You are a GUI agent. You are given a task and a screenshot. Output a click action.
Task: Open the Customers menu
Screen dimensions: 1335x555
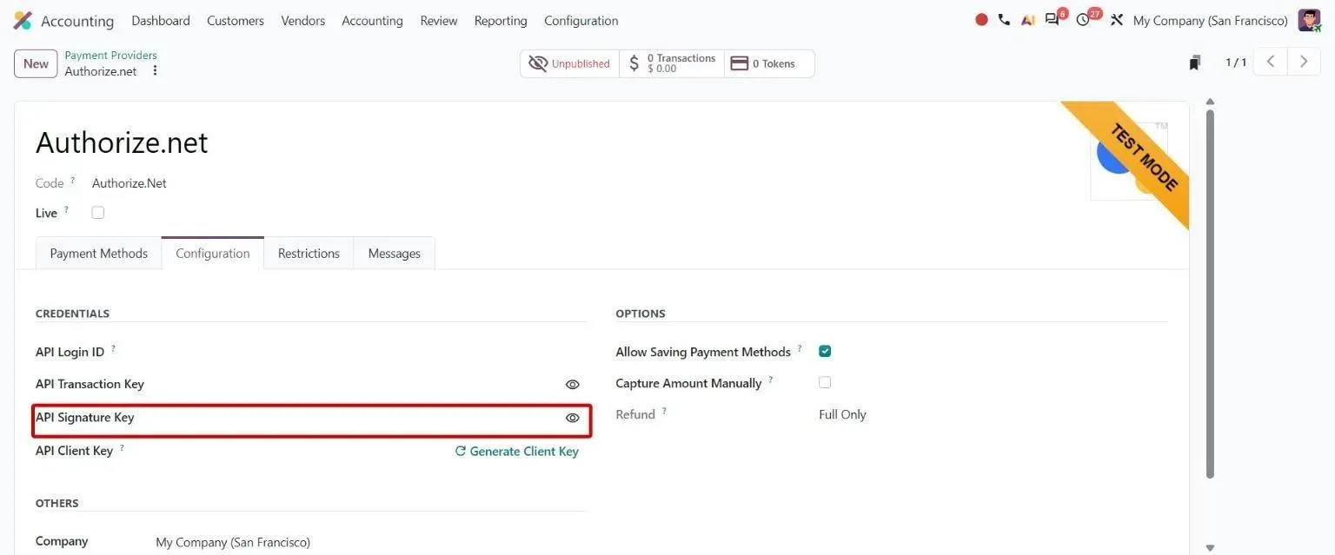coord(236,20)
